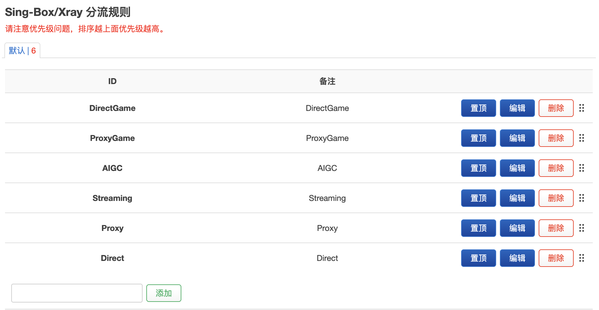Edit the AIGC rule
This screenshot has width=599, height=310.
(x=517, y=168)
